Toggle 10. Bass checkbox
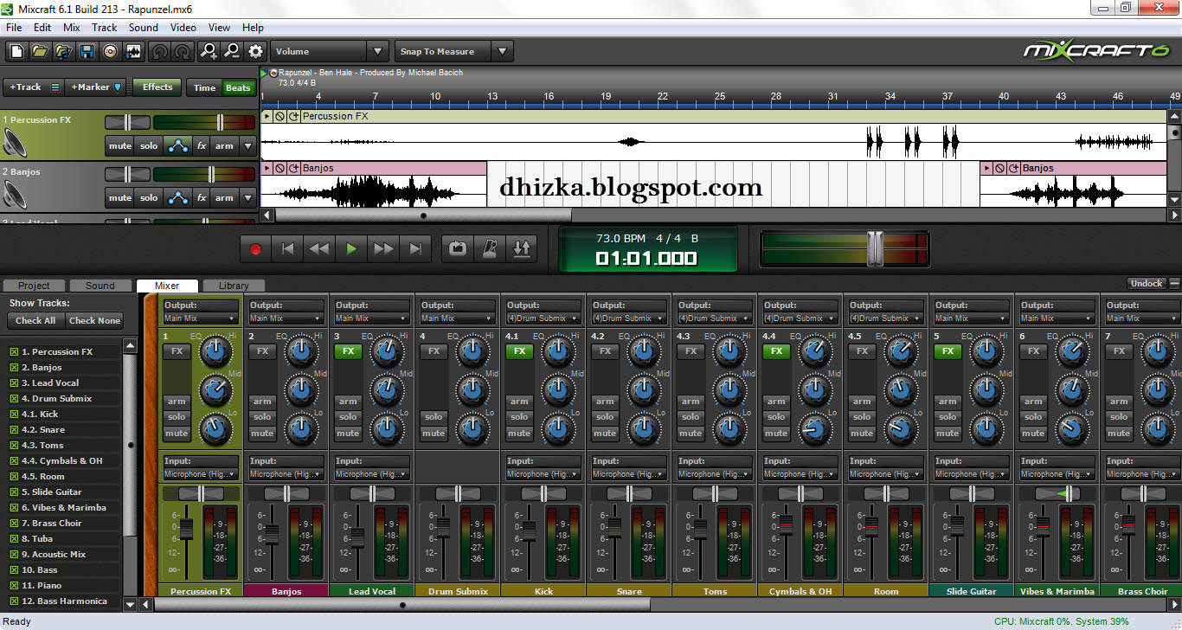This screenshot has height=630, width=1182. (14, 570)
